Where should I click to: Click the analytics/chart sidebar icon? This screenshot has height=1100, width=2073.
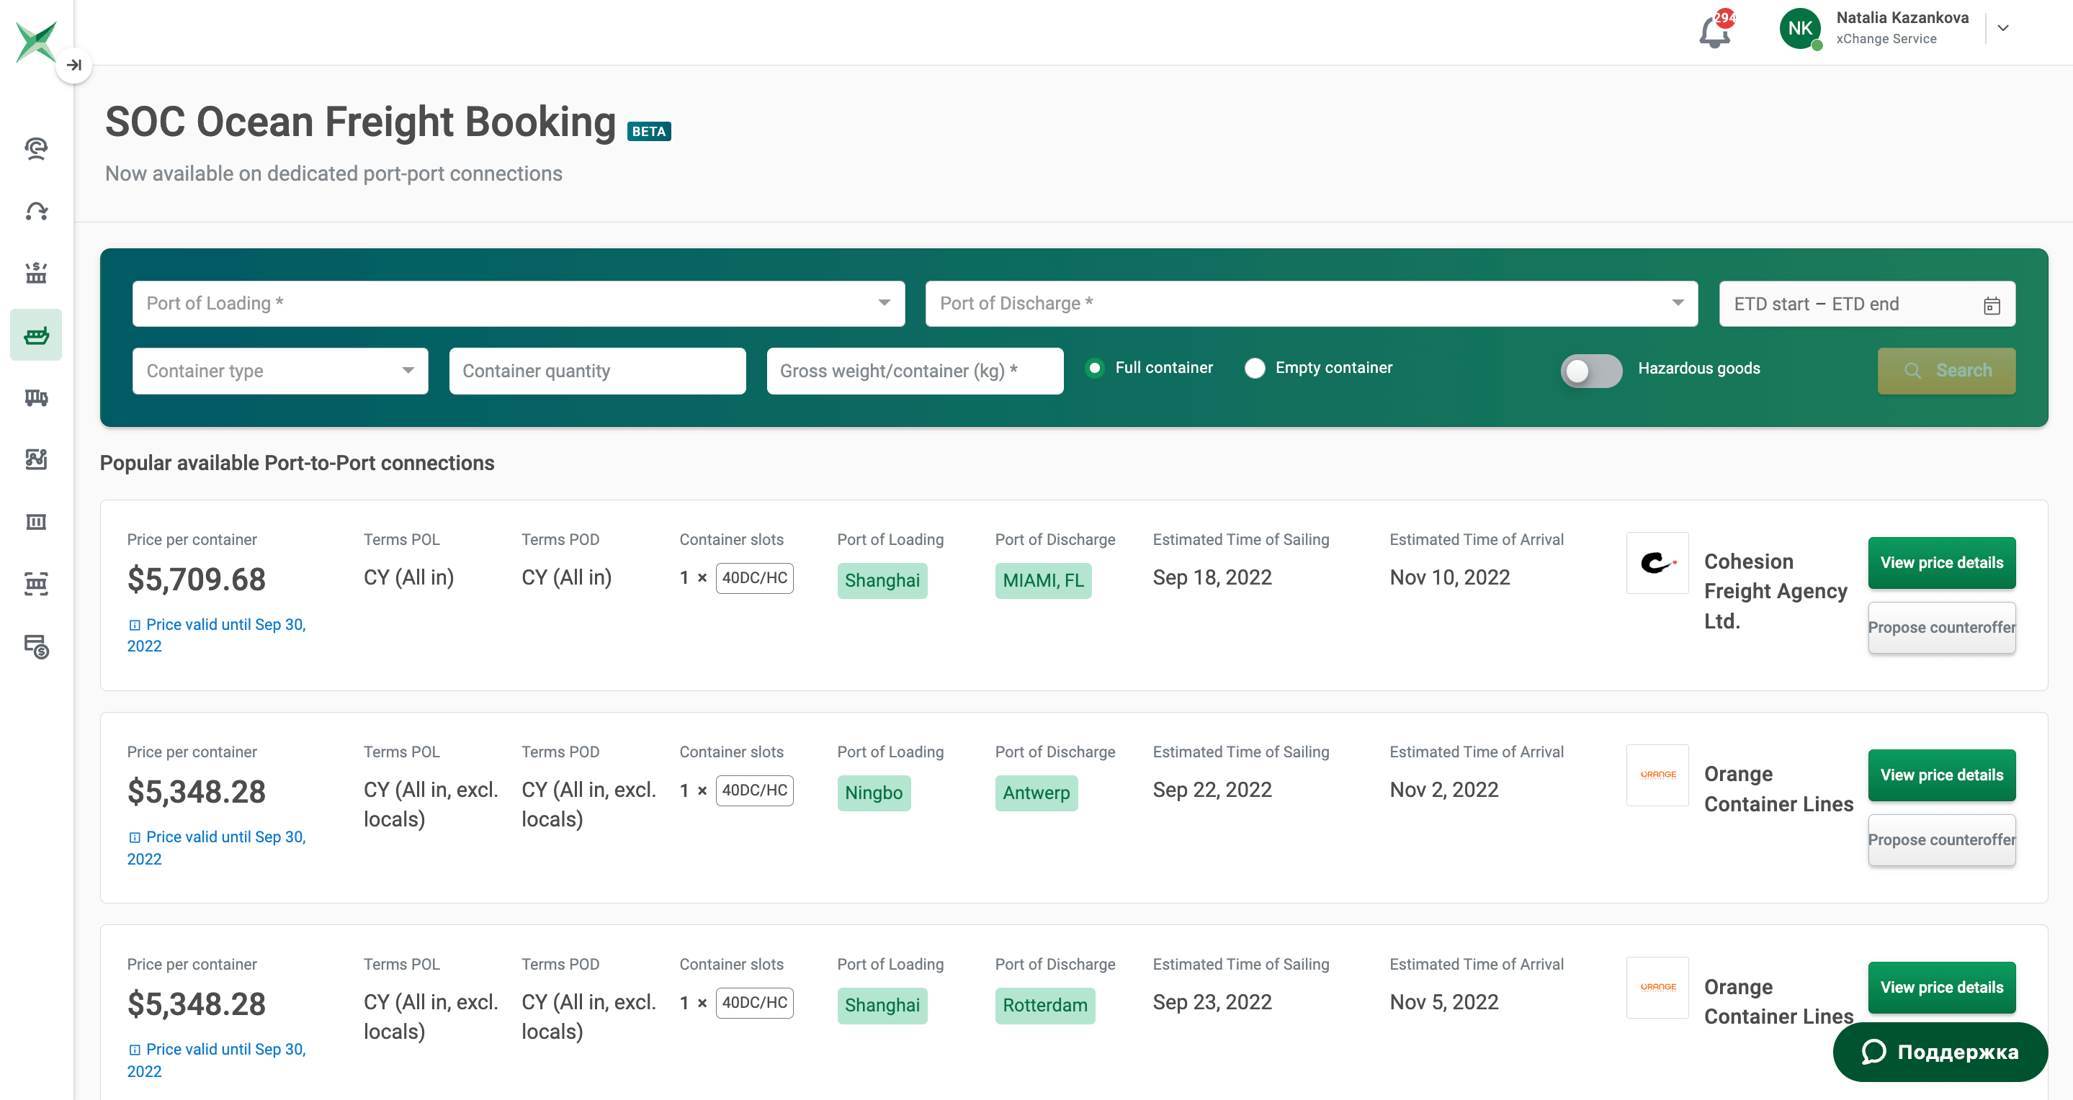37,459
